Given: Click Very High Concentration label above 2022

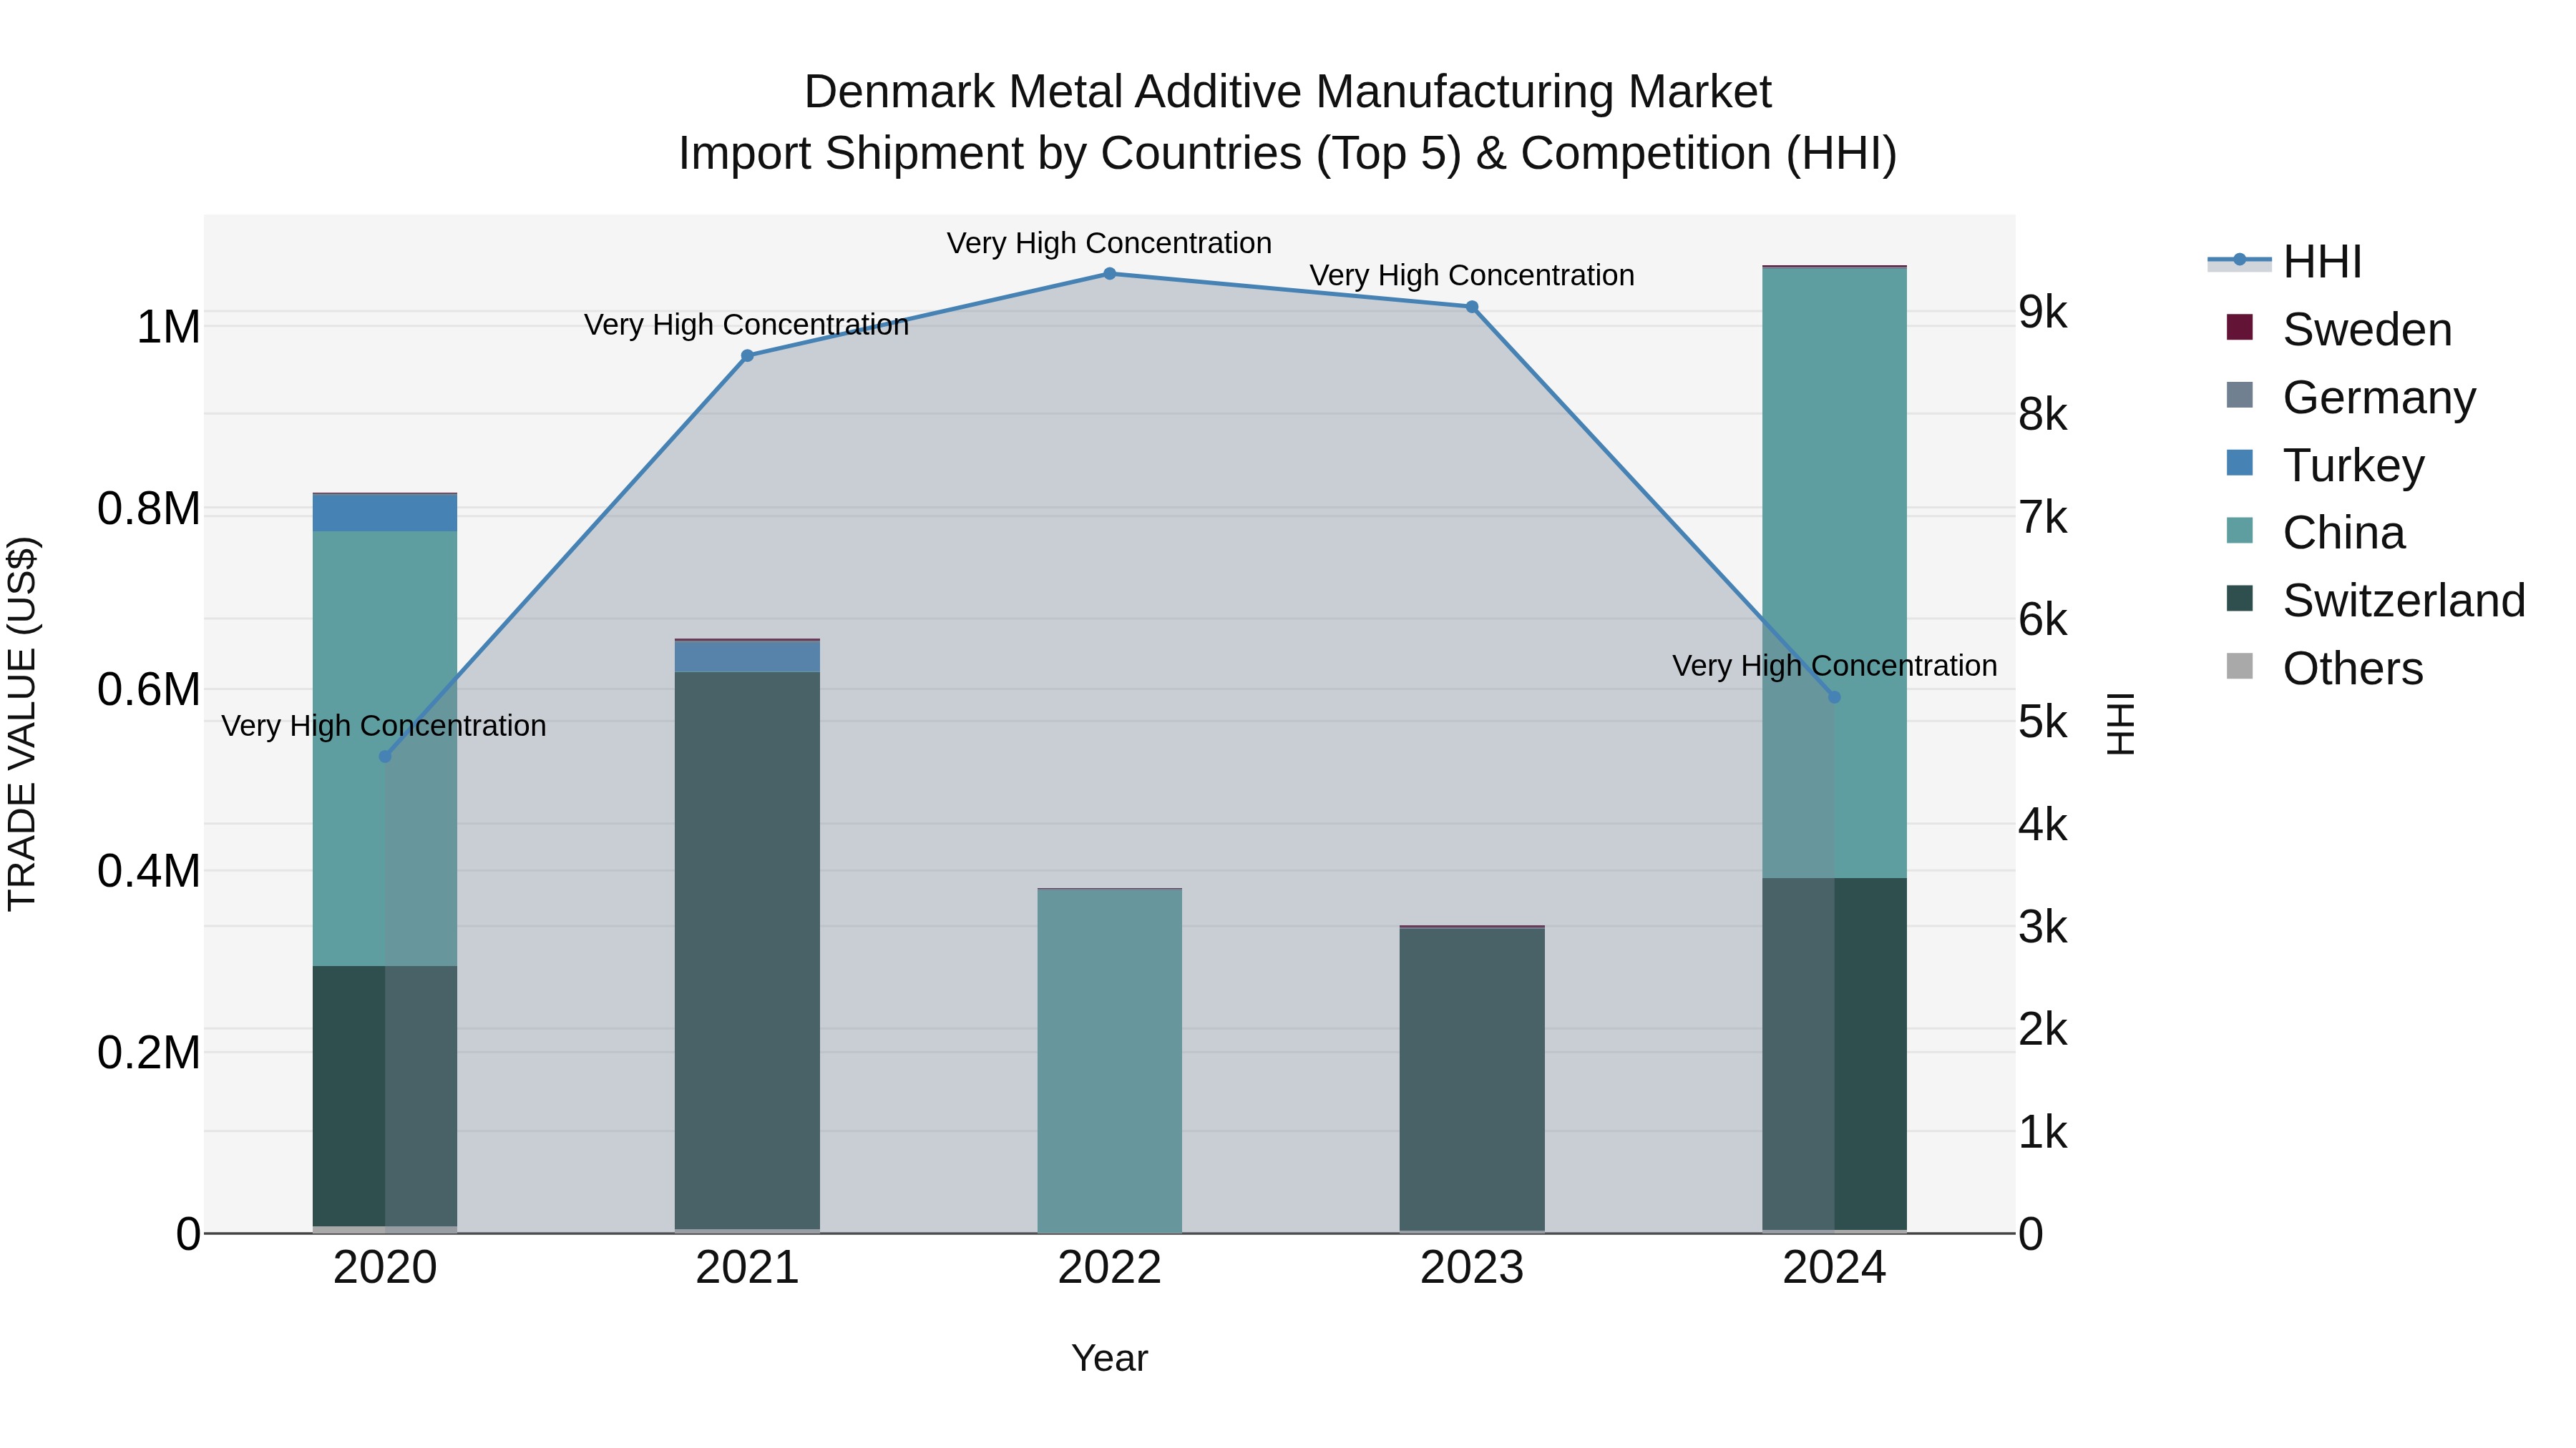Looking at the screenshot, I should pos(1110,243).
